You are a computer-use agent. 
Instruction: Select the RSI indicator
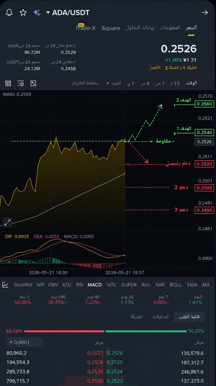coord(80,285)
